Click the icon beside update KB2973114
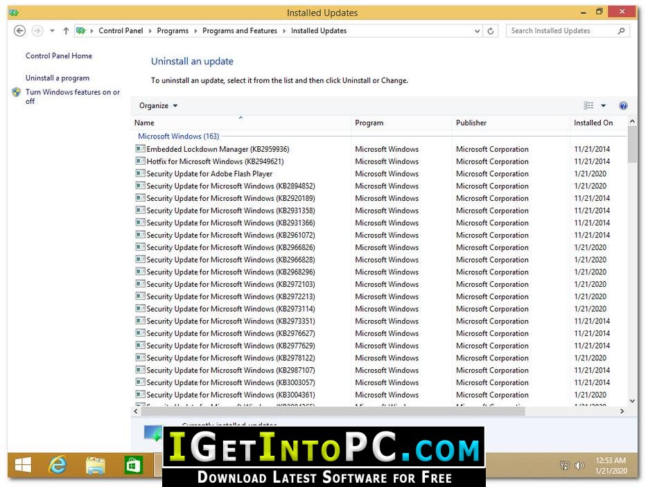This screenshot has height=487, width=648. [x=140, y=308]
